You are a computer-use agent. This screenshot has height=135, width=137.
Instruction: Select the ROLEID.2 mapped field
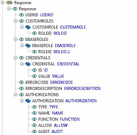[x=62, y=52]
